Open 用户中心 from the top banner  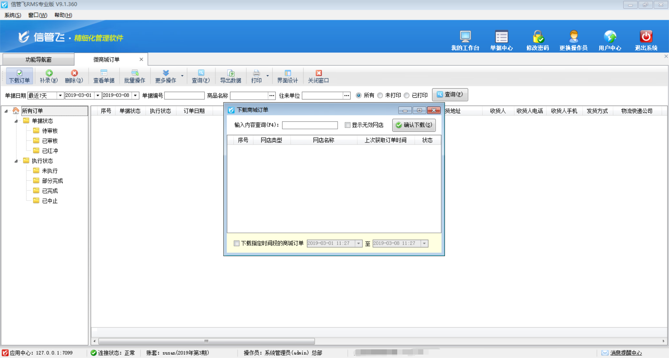(609, 39)
